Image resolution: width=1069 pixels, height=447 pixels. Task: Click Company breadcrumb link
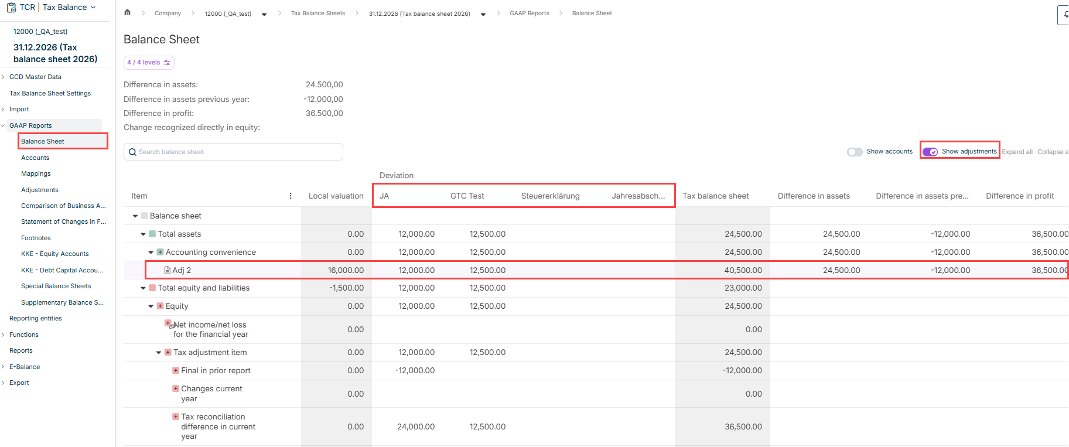[168, 13]
